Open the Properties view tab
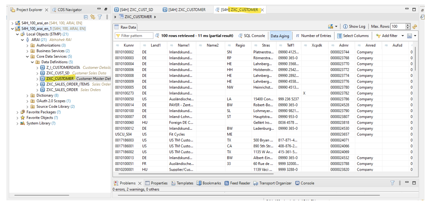The image size is (433, 204). click(156, 183)
